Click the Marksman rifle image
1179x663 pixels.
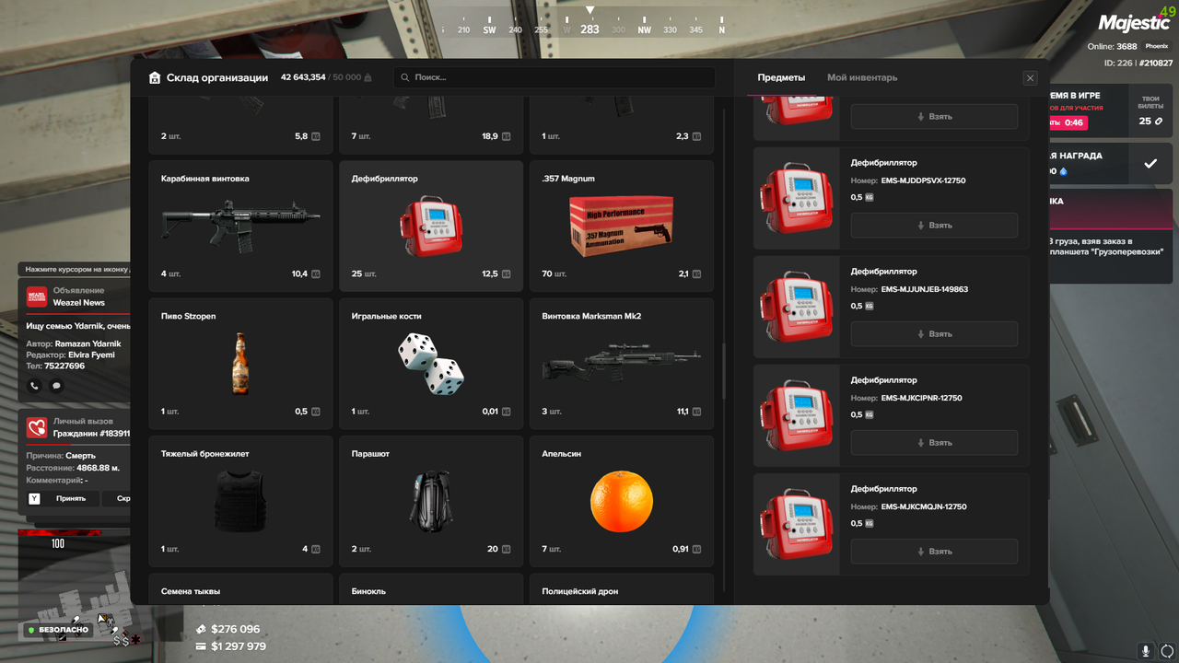pyautogui.click(x=622, y=363)
